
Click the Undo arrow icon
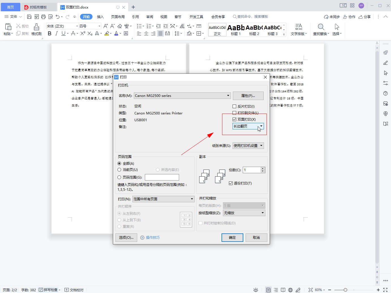pyautogui.click(x=58, y=17)
